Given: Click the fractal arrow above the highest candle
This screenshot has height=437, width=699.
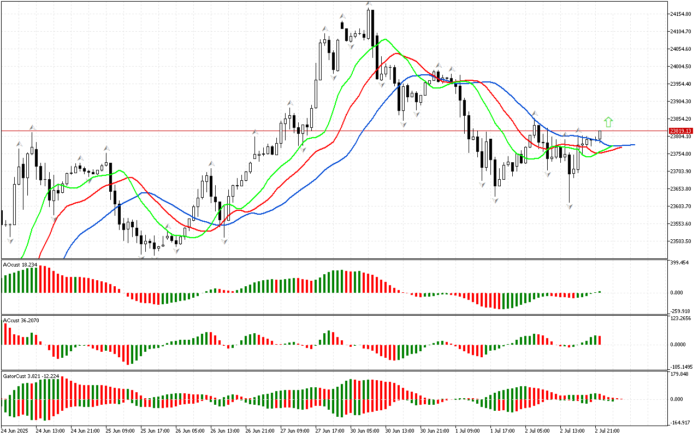Looking at the screenshot, I should [369, 4].
